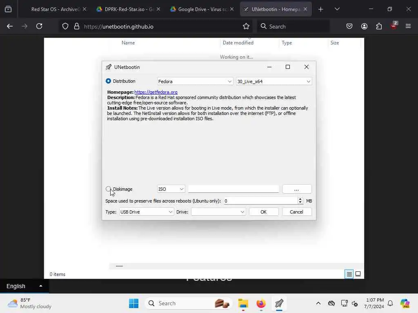The width and height of the screenshot is (418, 313).
Task: Click the persistent space MB value field
Action: click(260, 201)
